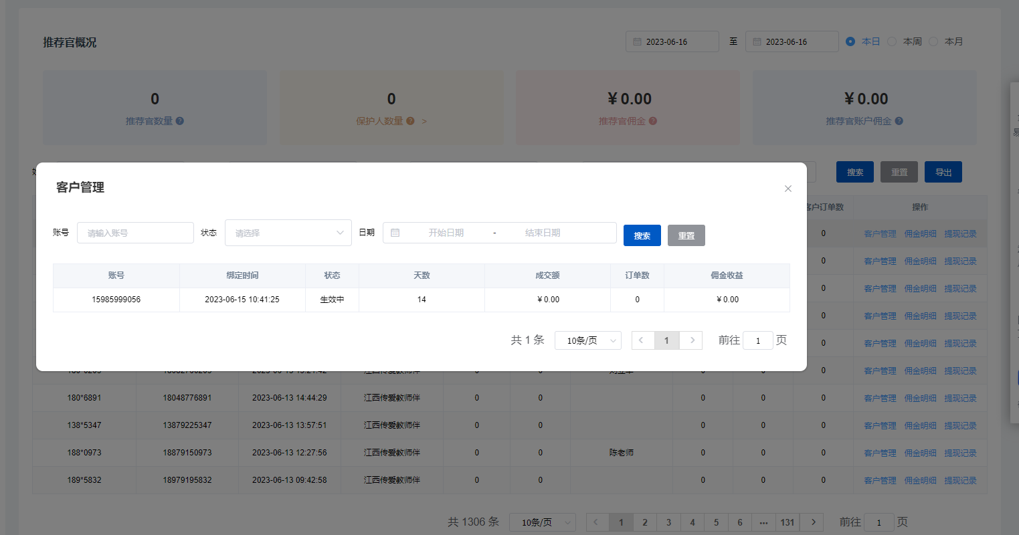This screenshot has width=1019, height=535.
Task: Click the gray 重置 button in dialog
Action: coord(686,235)
